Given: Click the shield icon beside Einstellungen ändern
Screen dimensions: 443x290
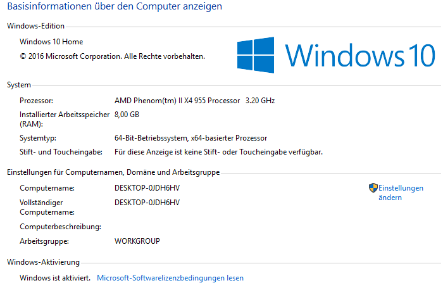Looking at the screenshot, I should [x=373, y=187].
